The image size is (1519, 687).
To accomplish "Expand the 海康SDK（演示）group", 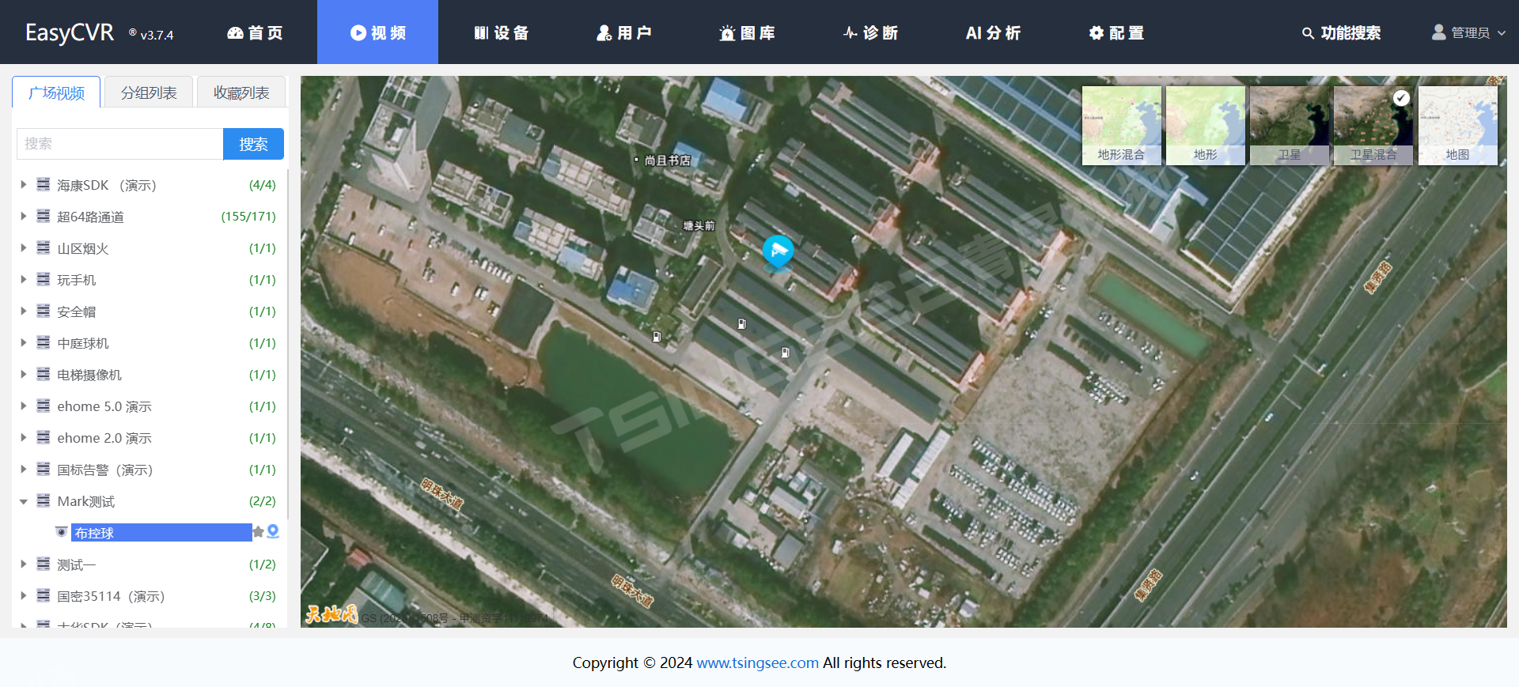I will coord(24,184).
